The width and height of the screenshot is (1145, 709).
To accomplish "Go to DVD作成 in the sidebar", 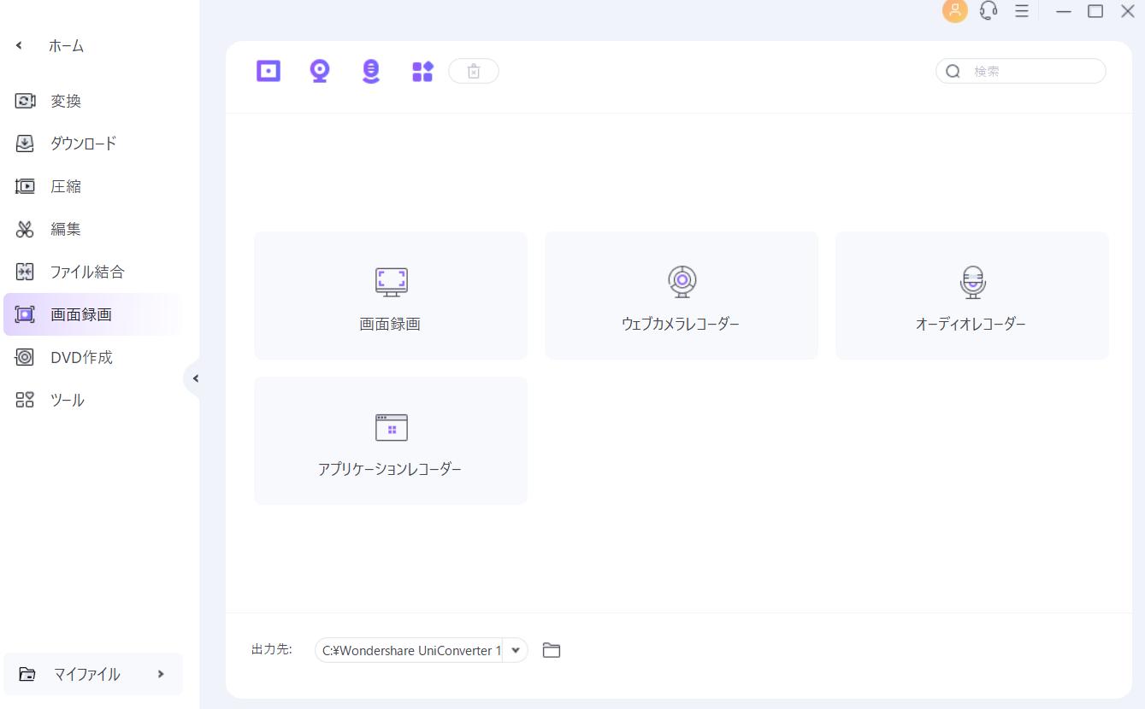I will [x=93, y=357].
